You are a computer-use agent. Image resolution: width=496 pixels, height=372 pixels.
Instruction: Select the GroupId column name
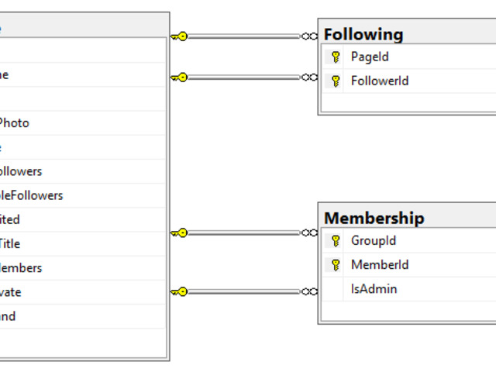(374, 240)
